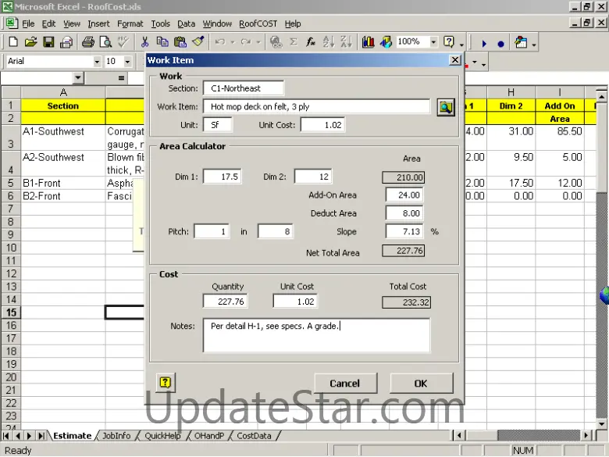Expand the Redo history dropdown arrow
The image size is (609, 457).
[258, 42]
